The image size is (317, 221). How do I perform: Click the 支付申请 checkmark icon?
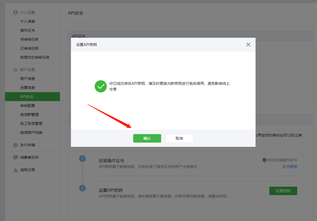(x=16, y=145)
